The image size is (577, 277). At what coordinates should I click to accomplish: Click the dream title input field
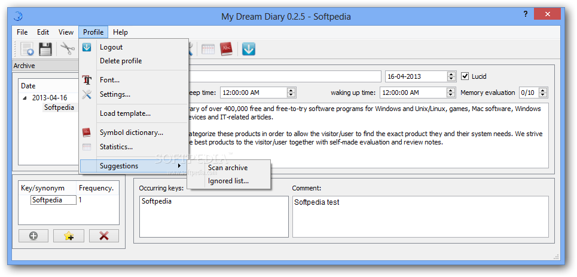[284, 76]
